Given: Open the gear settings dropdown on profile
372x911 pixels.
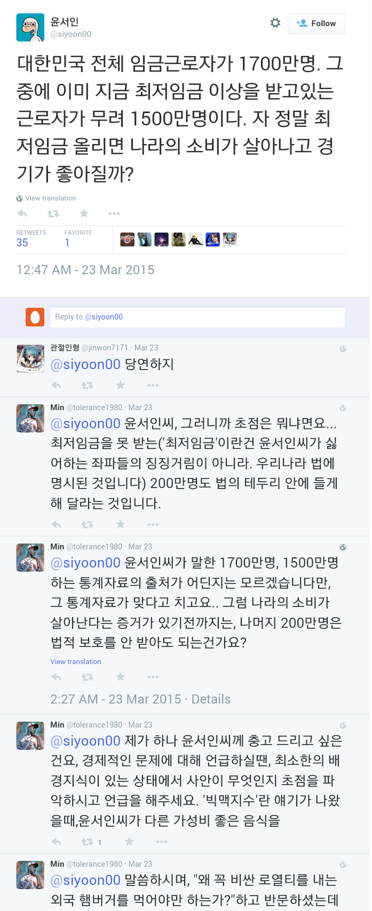Looking at the screenshot, I should coord(275,23).
